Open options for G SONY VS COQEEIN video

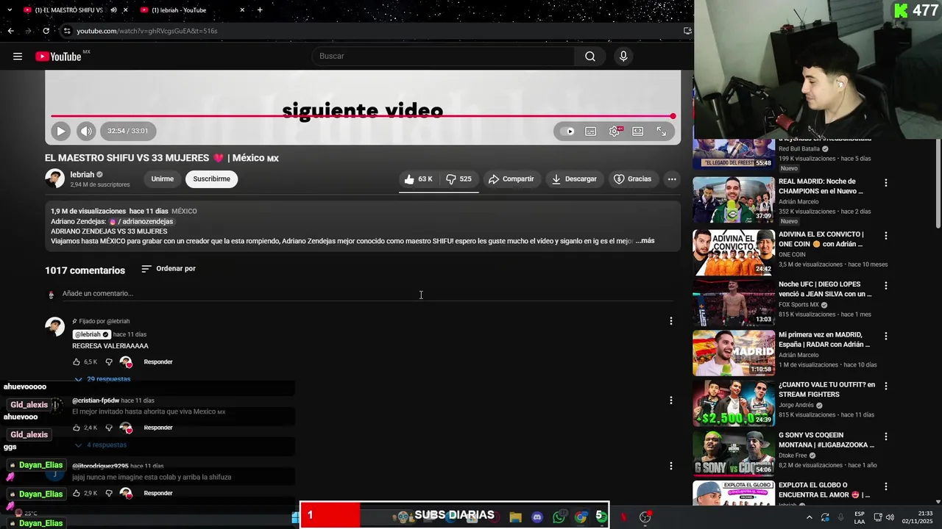click(x=886, y=436)
